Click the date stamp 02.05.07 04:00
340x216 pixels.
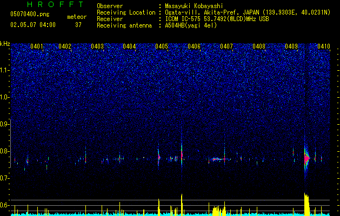coord(33,25)
